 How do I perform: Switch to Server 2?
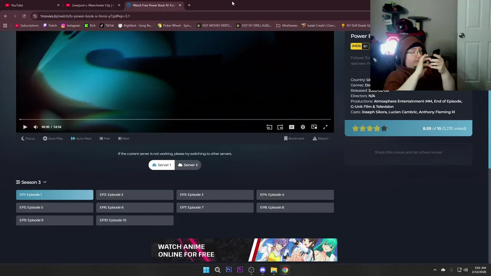188,165
